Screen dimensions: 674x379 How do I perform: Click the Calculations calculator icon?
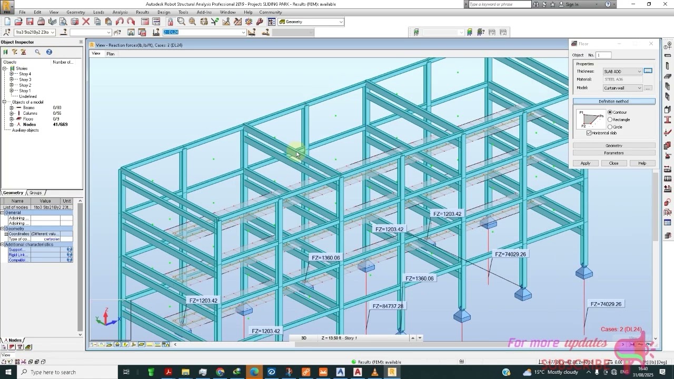click(x=145, y=22)
